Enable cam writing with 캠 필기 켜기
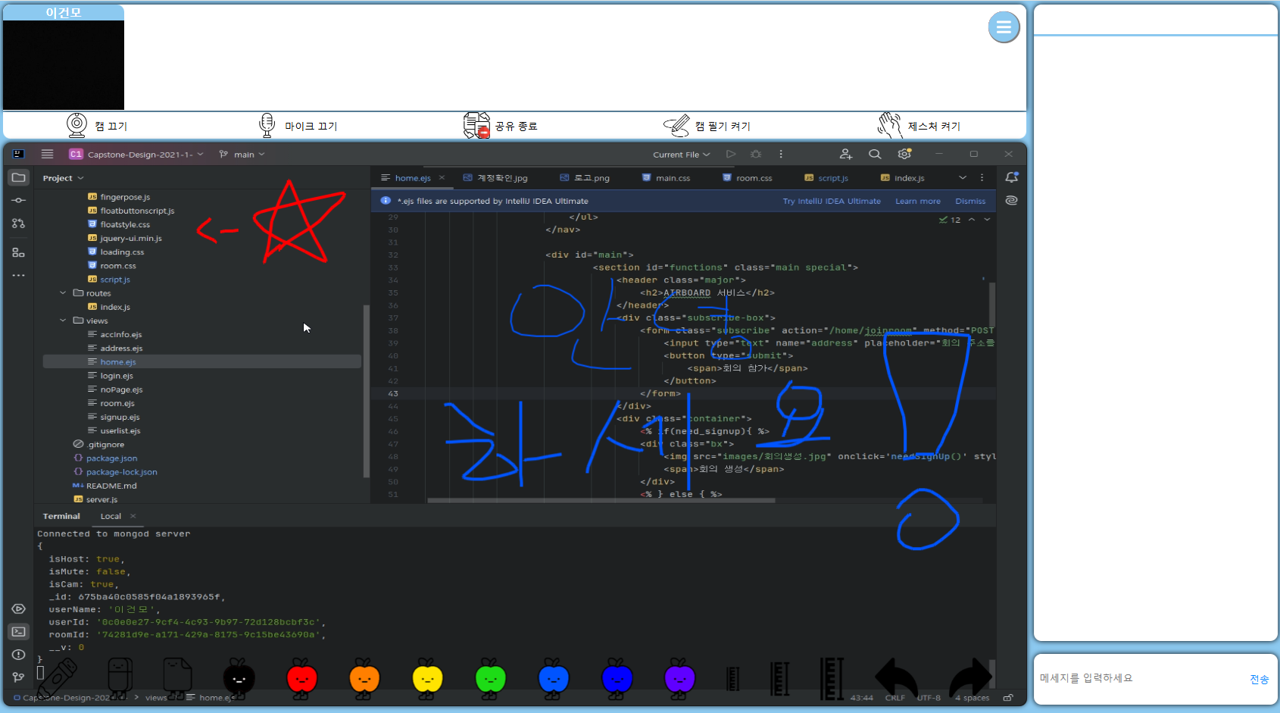This screenshot has height=713, width=1280. (707, 126)
